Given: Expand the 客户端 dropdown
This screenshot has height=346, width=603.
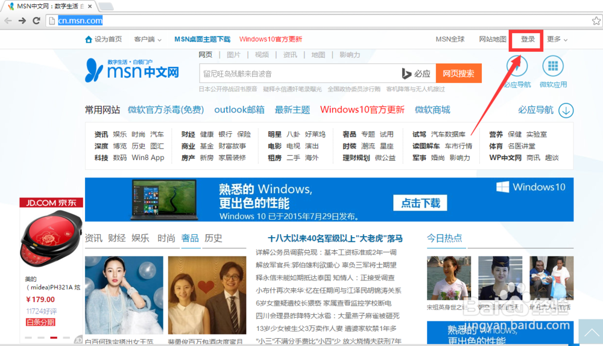Looking at the screenshot, I should pyautogui.click(x=148, y=39).
